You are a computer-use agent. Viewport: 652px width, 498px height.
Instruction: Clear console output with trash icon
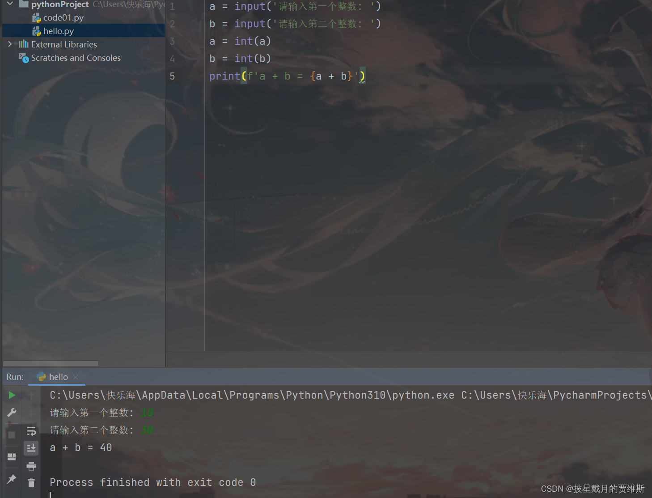31,483
